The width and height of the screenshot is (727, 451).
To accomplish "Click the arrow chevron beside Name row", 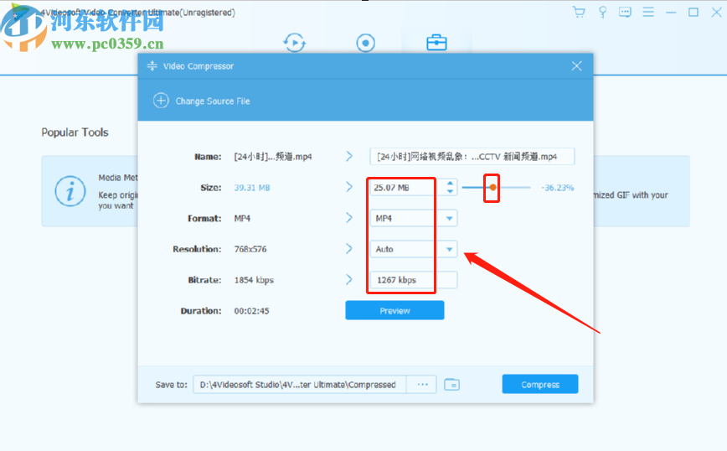I will [349, 157].
